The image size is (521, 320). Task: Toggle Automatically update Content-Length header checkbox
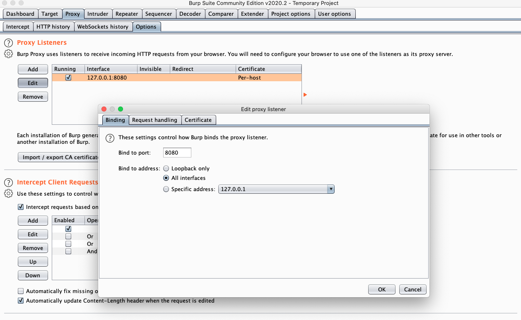[x=21, y=301]
